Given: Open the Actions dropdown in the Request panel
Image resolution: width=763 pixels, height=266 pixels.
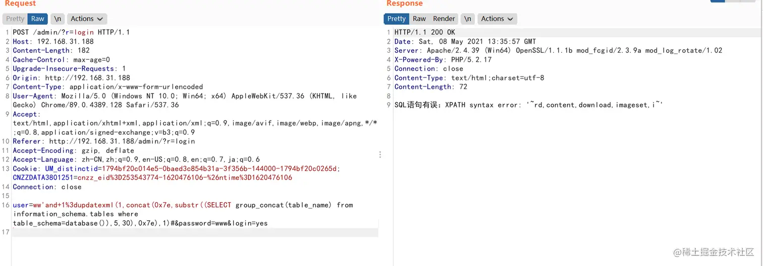Looking at the screenshot, I should (x=87, y=19).
